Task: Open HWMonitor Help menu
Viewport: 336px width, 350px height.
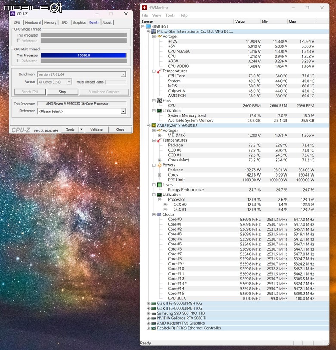Action: pyautogui.click(x=183, y=15)
